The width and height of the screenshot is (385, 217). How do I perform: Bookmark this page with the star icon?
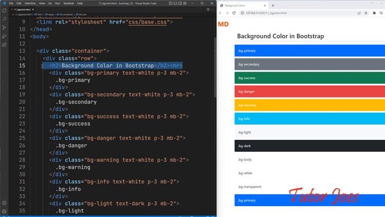[x=366, y=13]
